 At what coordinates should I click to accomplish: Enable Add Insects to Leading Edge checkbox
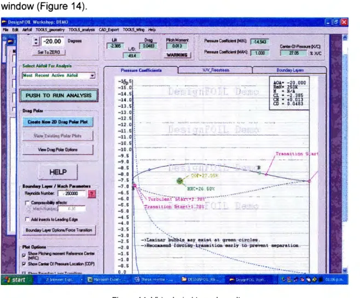(27, 220)
